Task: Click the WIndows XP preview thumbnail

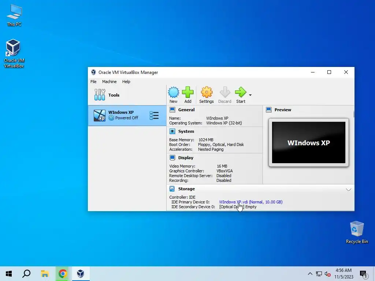Action: point(308,143)
